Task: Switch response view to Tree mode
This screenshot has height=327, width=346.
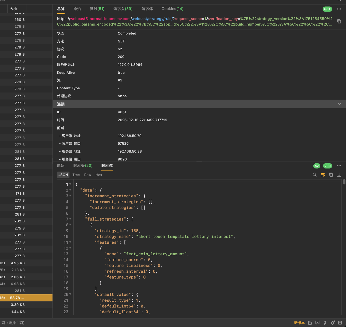Action: [76, 175]
